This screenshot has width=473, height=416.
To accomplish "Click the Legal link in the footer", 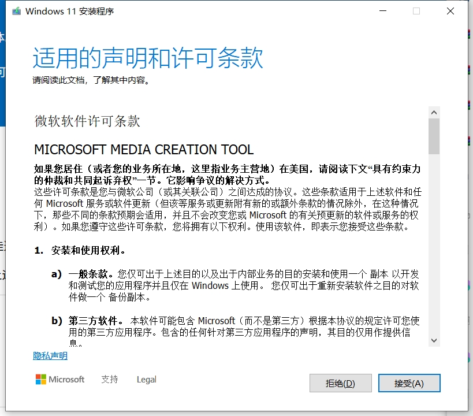I will pos(147,379).
